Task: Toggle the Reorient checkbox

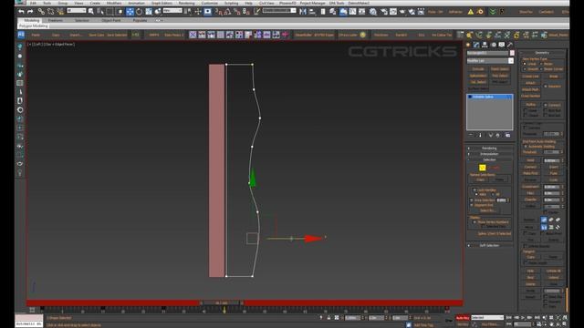Action: tap(546, 87)
